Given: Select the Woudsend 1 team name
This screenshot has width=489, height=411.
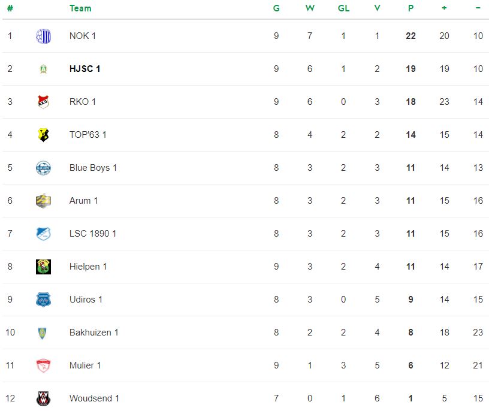Looking at the screenshot, I should [94, 398].
